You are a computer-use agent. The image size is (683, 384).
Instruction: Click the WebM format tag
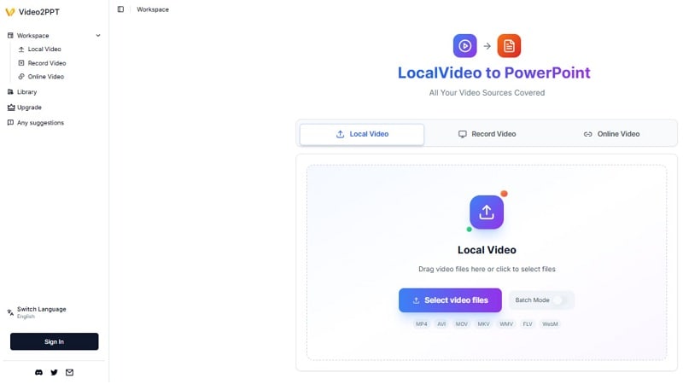(550, 324)
